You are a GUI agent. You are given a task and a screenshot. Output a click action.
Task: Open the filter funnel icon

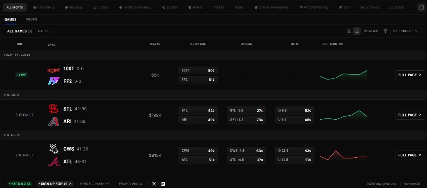tap(385, 31)
